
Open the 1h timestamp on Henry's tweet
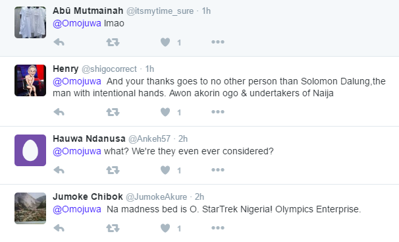coord(149,69)
